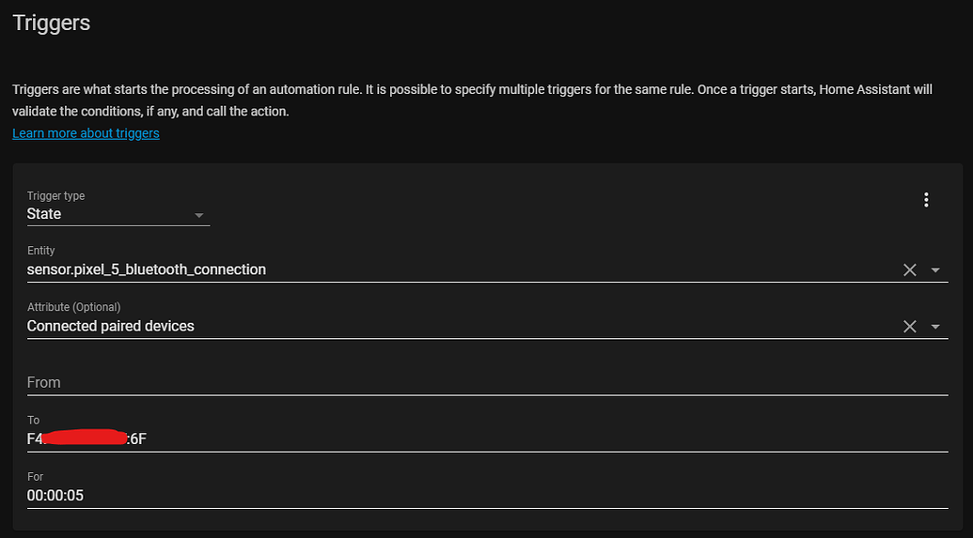Click the Triggers section heading

tap(52, 23)
